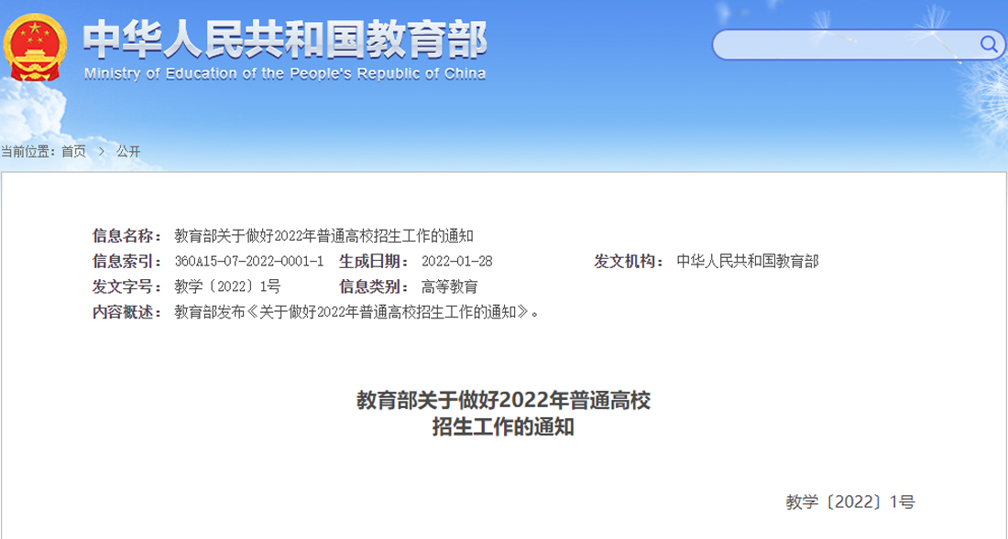The width and height of the screenshot is (1008, 539).
Task: Click the issuing agency value beside 发文机构
Action: click(x=747, y=261)
